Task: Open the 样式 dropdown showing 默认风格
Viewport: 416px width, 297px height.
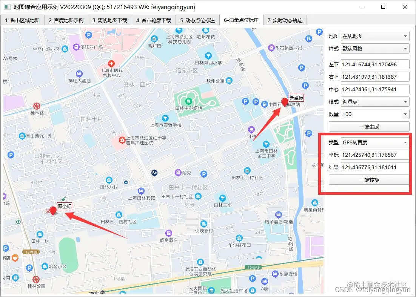Action: [x=375, y=49]
